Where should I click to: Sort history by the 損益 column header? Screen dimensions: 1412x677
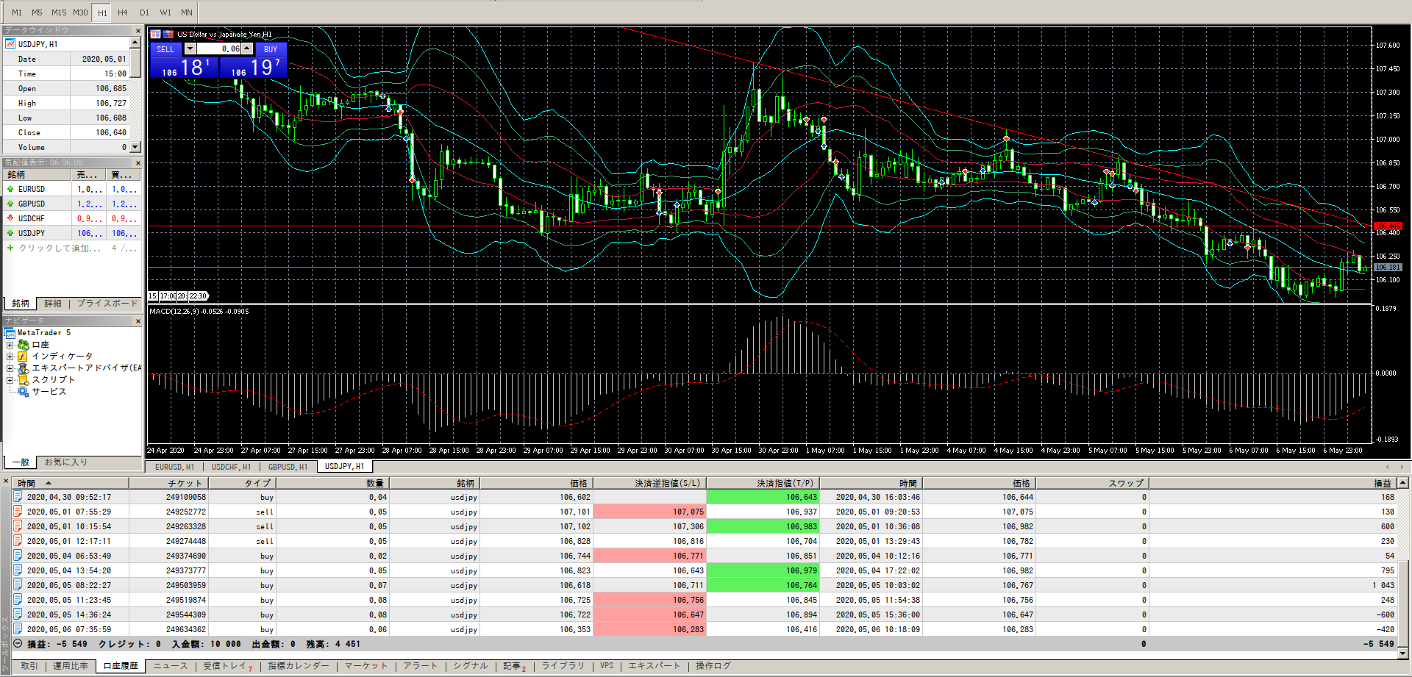click(1272, 483)
